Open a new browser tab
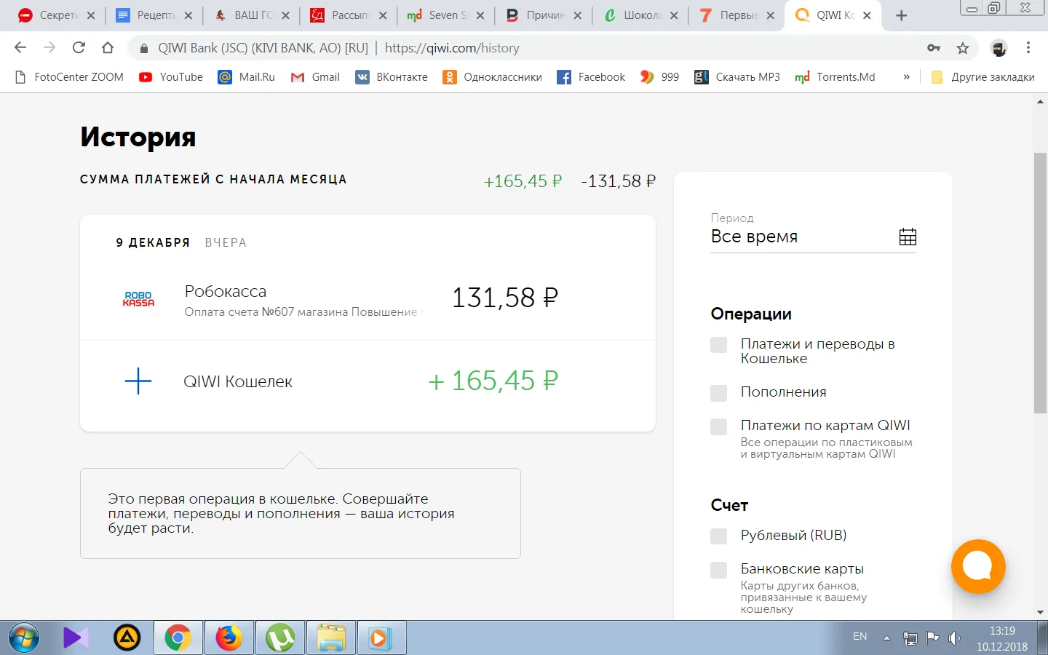The image size is (1048, 655). 901,15
